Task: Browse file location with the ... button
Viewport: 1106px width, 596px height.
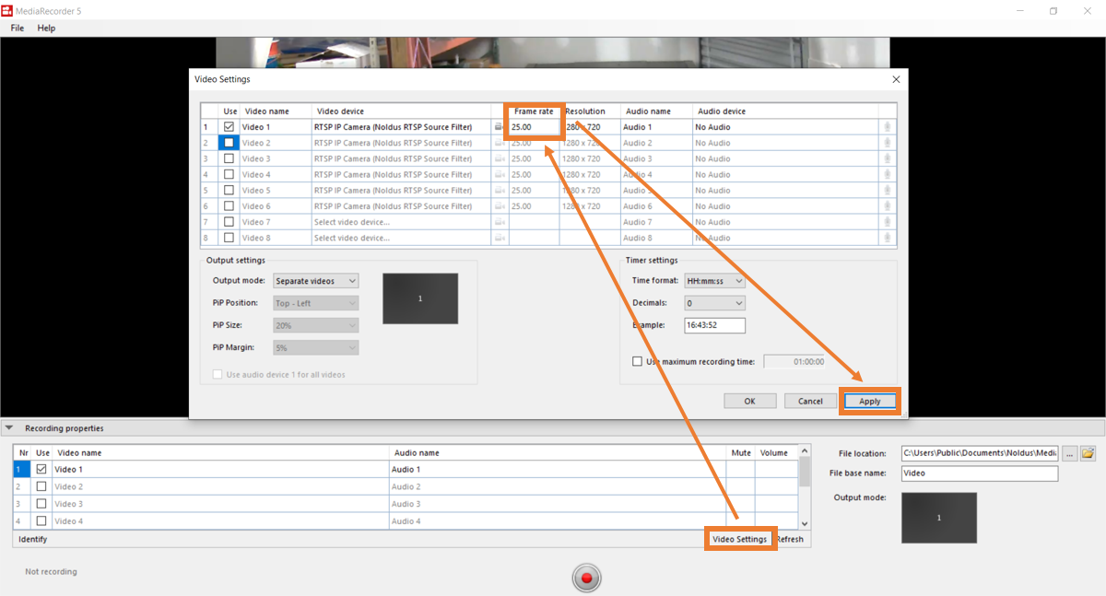Action: (x=1069, y=453)
